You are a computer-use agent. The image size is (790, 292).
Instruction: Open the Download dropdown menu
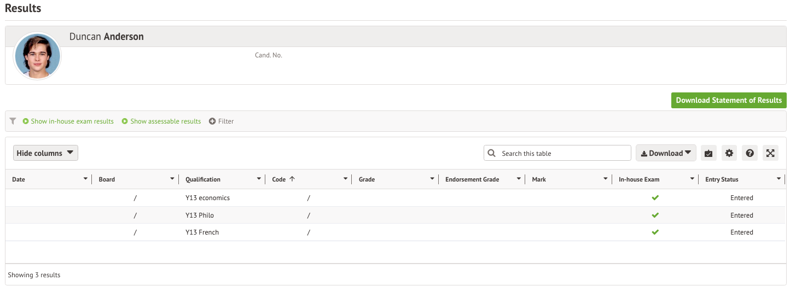[665, 154]
